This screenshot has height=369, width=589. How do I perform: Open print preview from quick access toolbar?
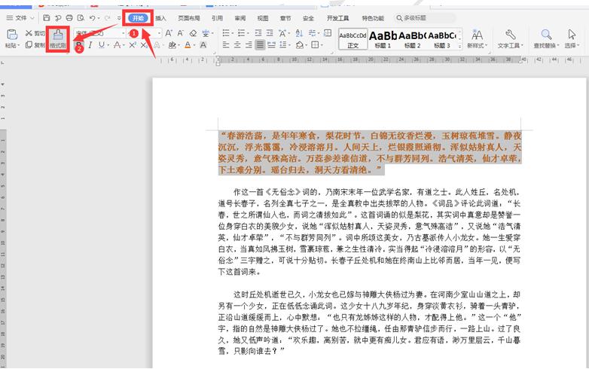point(81,17)
